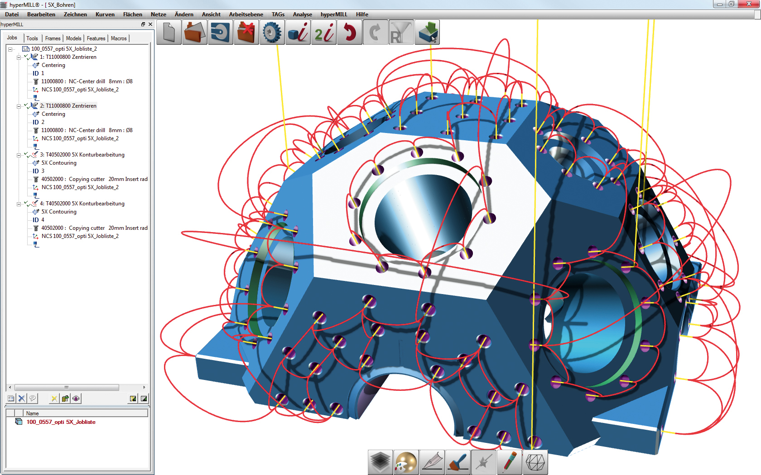761x475 pixels.
Task: Click the speech-bubble comment button in the panel toolbar
Action: click(33, 398)
